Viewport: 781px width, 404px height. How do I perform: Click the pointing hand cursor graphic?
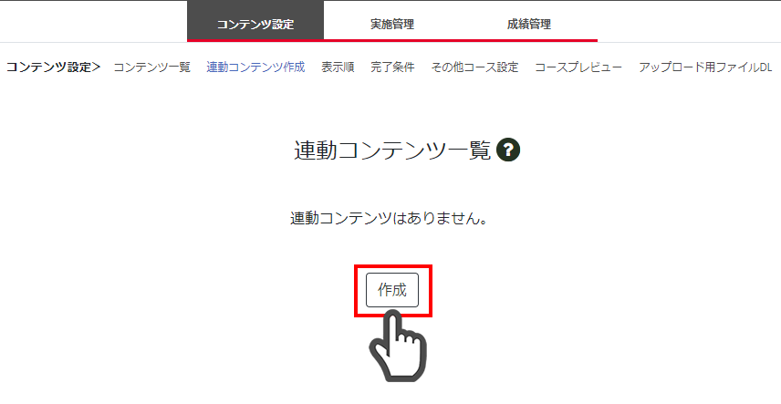pyautogui.click(x=398, y=346)
